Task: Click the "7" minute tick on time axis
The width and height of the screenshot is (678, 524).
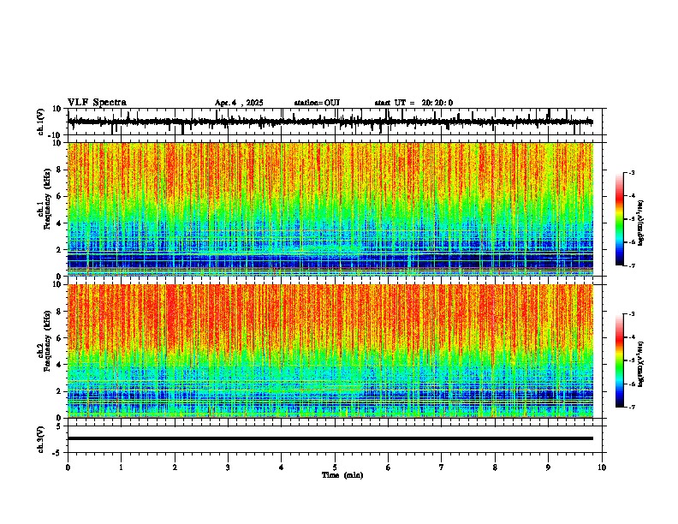Action: tap(442, 467)
